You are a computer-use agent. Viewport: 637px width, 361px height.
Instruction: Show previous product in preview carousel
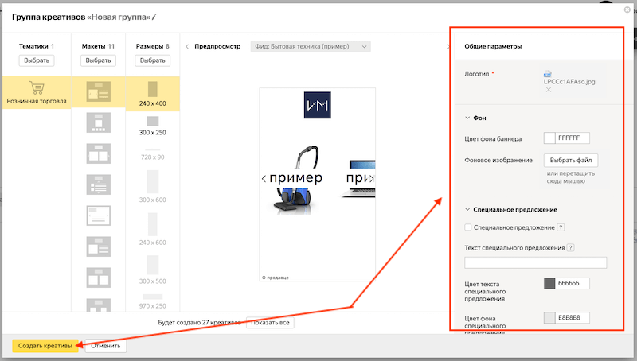(264, 178)
